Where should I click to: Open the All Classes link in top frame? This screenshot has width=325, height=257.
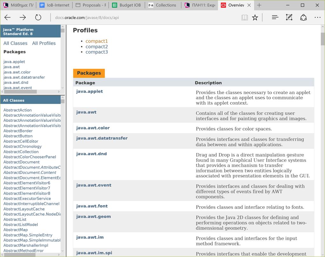point(15,43)
